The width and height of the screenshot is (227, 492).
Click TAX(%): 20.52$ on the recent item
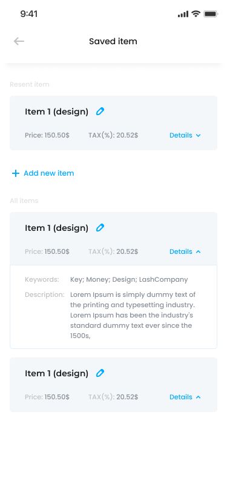tap(113, 135)
